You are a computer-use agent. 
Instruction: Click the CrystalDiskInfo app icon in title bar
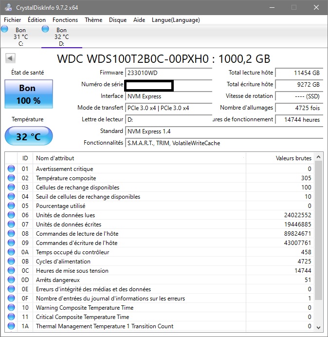tap(7, 7)
